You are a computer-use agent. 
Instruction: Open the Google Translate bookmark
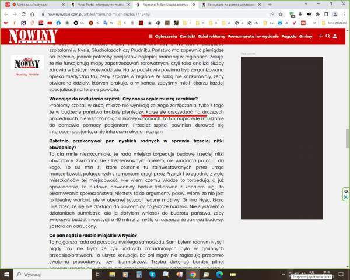(107, 23)
